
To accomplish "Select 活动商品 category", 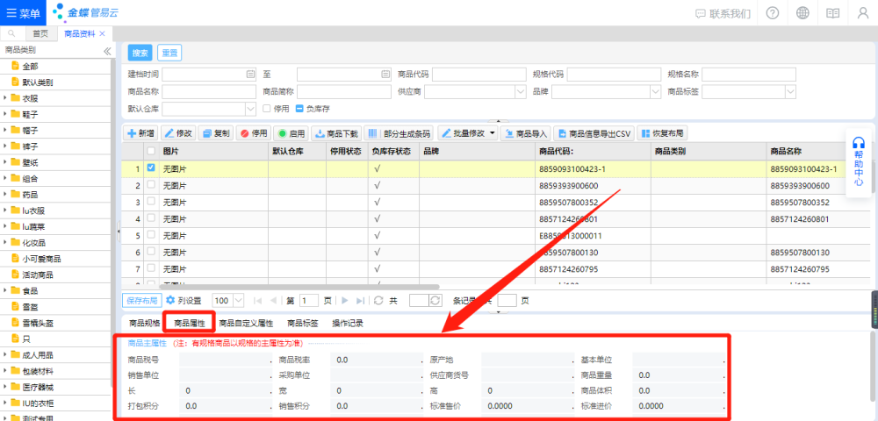I will coord(37,275).
